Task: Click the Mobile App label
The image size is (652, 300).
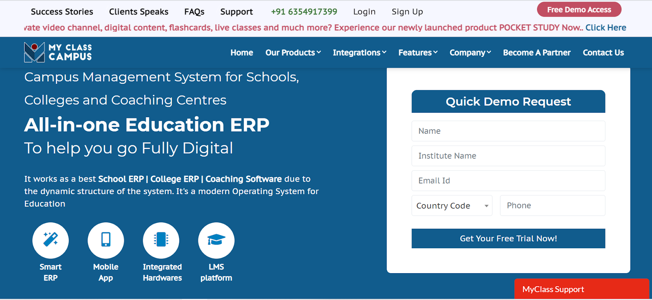Action: (106, 272)
